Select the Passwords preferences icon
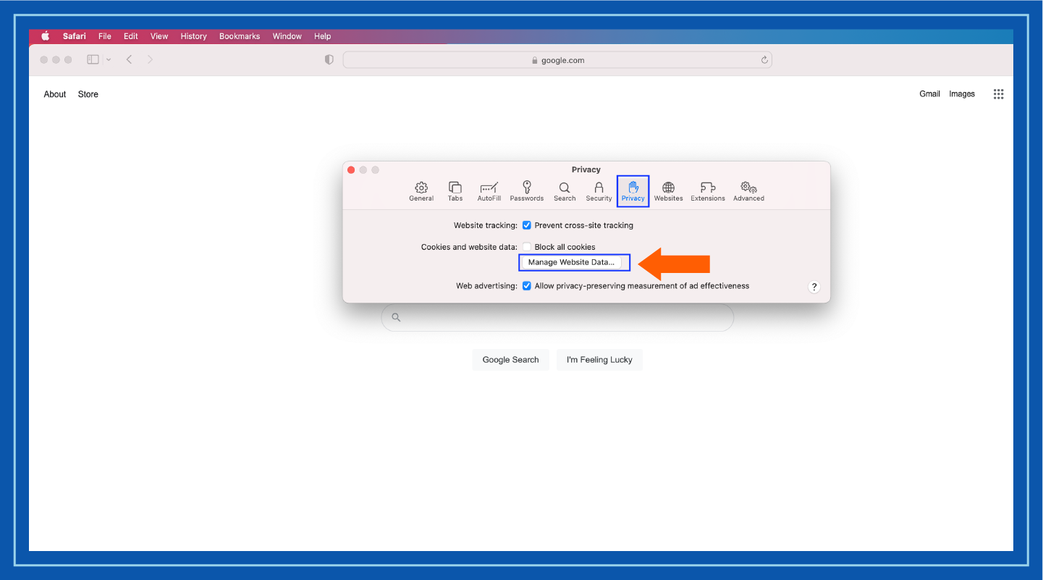This screenshot has height=580, width=1043. [526, 190]
